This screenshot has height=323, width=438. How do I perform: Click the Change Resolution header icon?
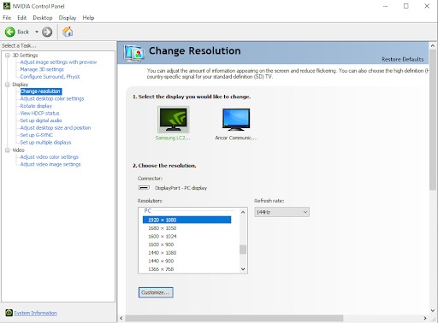coord(133,53)
